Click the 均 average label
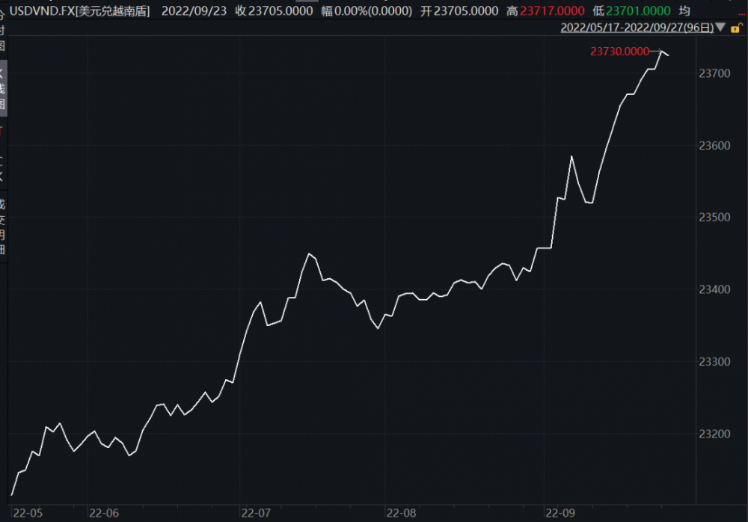This screenshot has width=748, height=522. (684, 11)
